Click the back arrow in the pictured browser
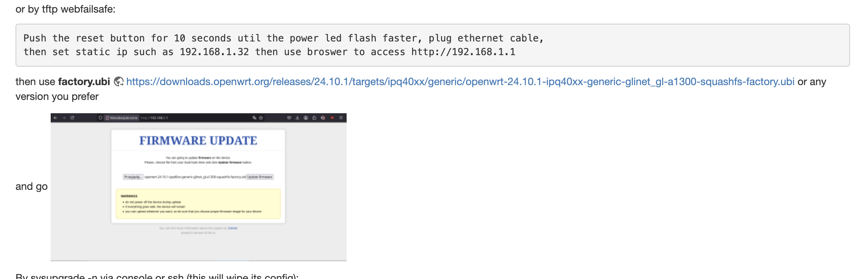Image resolution: width=856 pixels, height=279 pixels. click(x=55, y=118)
